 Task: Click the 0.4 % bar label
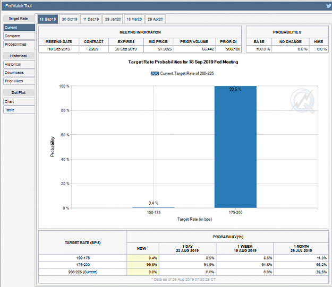tap(154, 203)
